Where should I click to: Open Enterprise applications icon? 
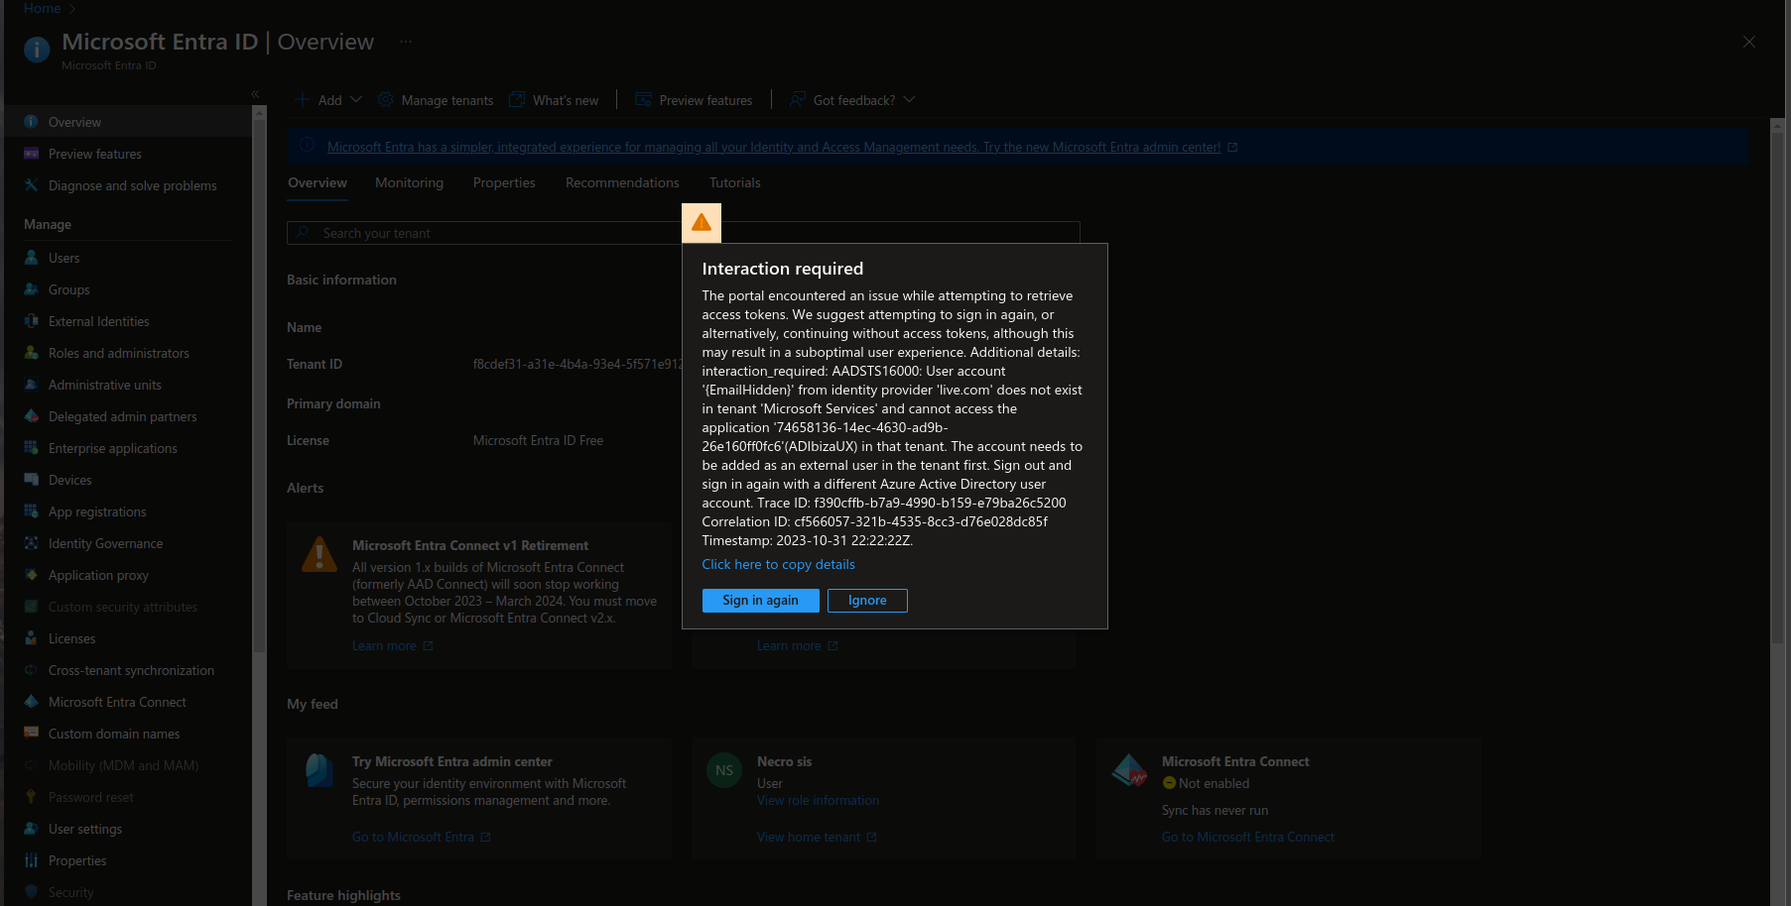31,448
